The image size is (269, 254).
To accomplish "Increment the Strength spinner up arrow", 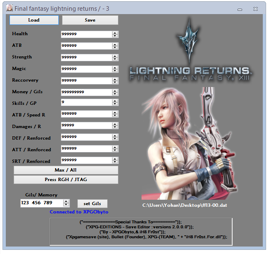I will (x=115, y=56).
